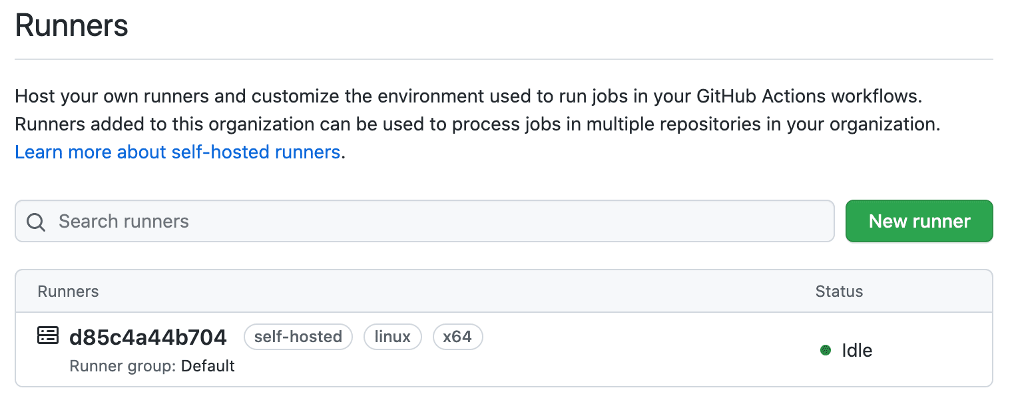This screenshot has width=1012, height=410.
Task: Click the Idle status text
Action: (857, 350)
